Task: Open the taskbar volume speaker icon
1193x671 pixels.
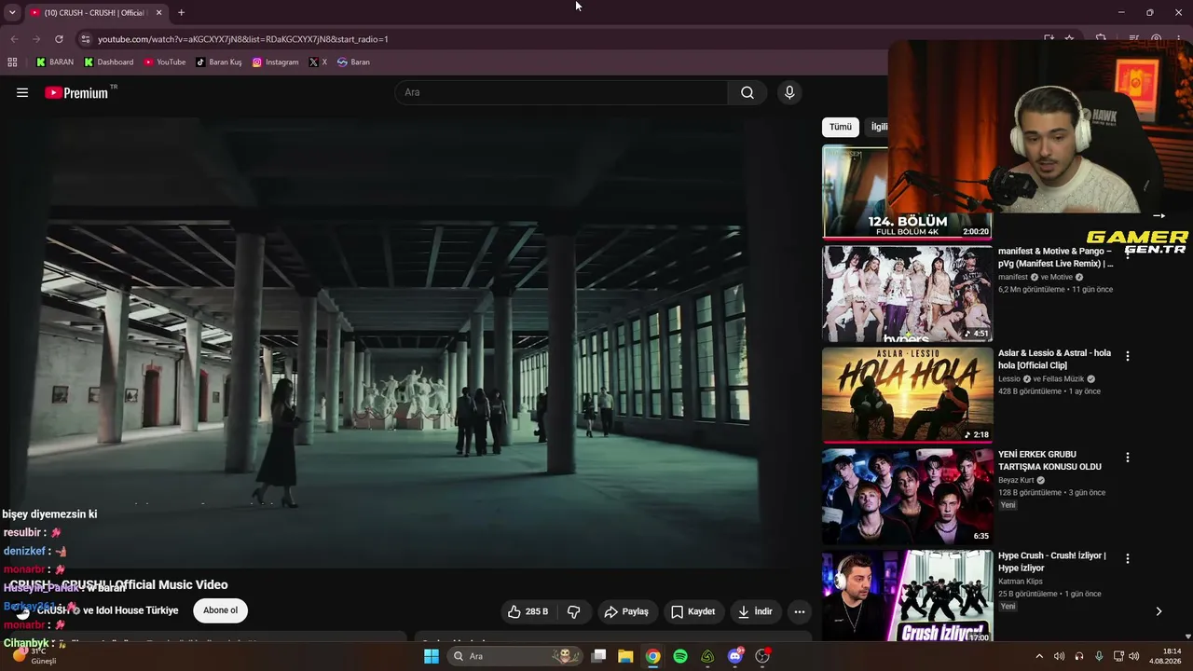Action: [1134, 656]
